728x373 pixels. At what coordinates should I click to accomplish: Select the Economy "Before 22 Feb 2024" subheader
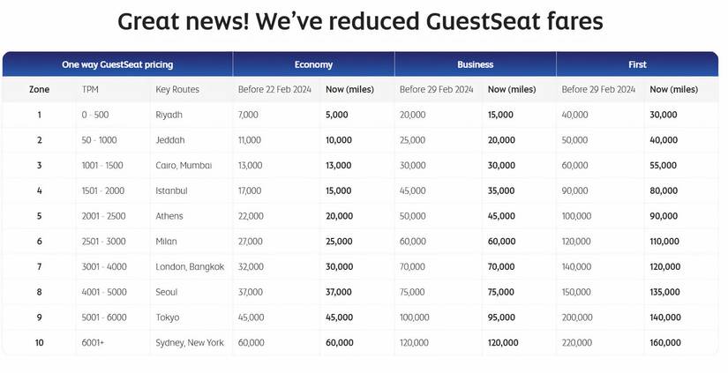[274, 90]
